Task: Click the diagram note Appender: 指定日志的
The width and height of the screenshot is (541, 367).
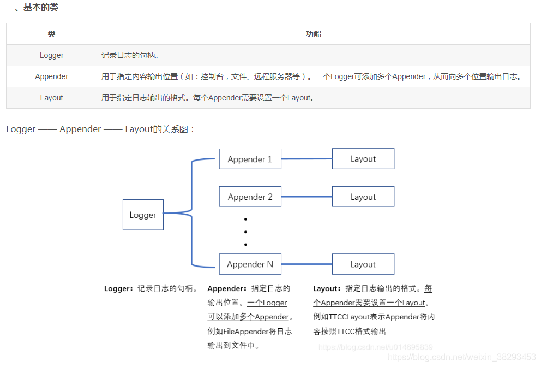Action: pos(249,288)
